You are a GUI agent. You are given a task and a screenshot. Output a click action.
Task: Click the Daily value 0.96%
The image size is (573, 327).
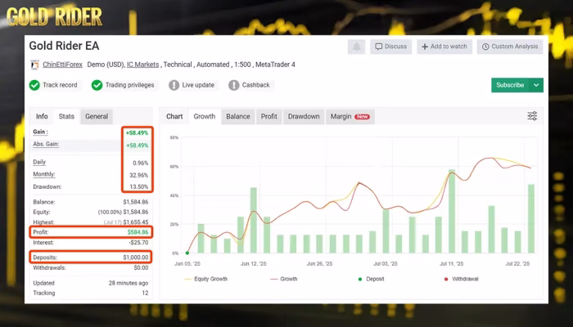click(140, 163)
